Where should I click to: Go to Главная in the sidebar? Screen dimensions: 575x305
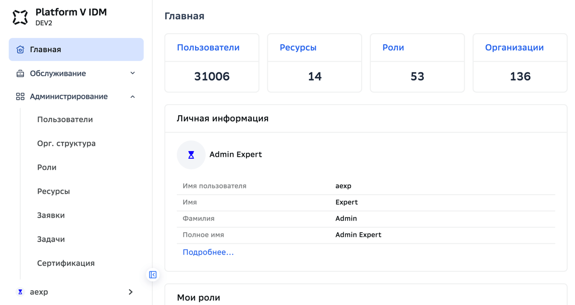click(x=76, y=49)
